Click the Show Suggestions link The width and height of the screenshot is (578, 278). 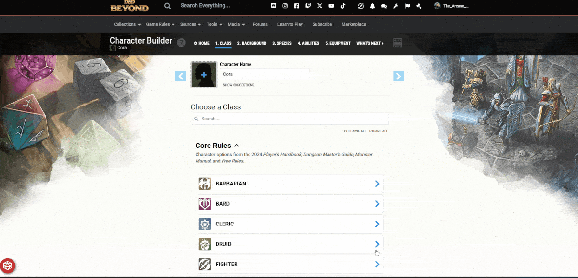[238, 85]
